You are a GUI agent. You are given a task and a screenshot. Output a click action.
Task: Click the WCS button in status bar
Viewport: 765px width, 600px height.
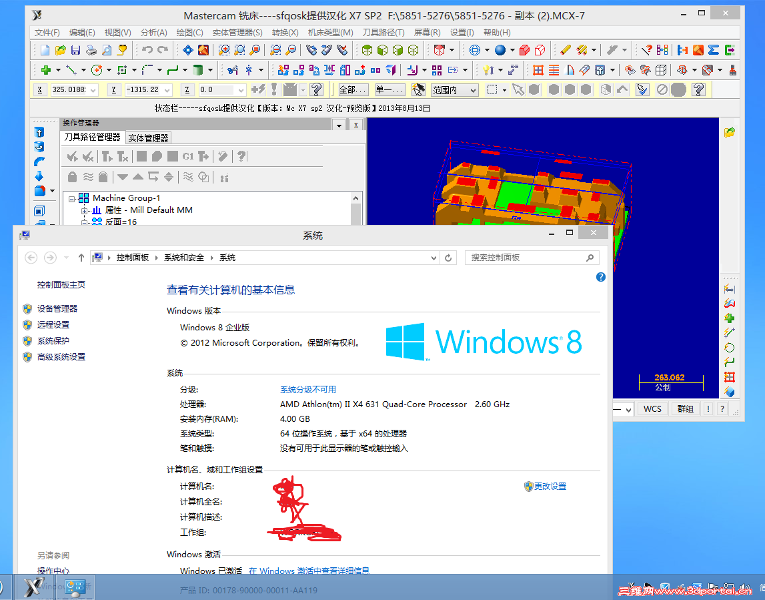click(652, 409)
